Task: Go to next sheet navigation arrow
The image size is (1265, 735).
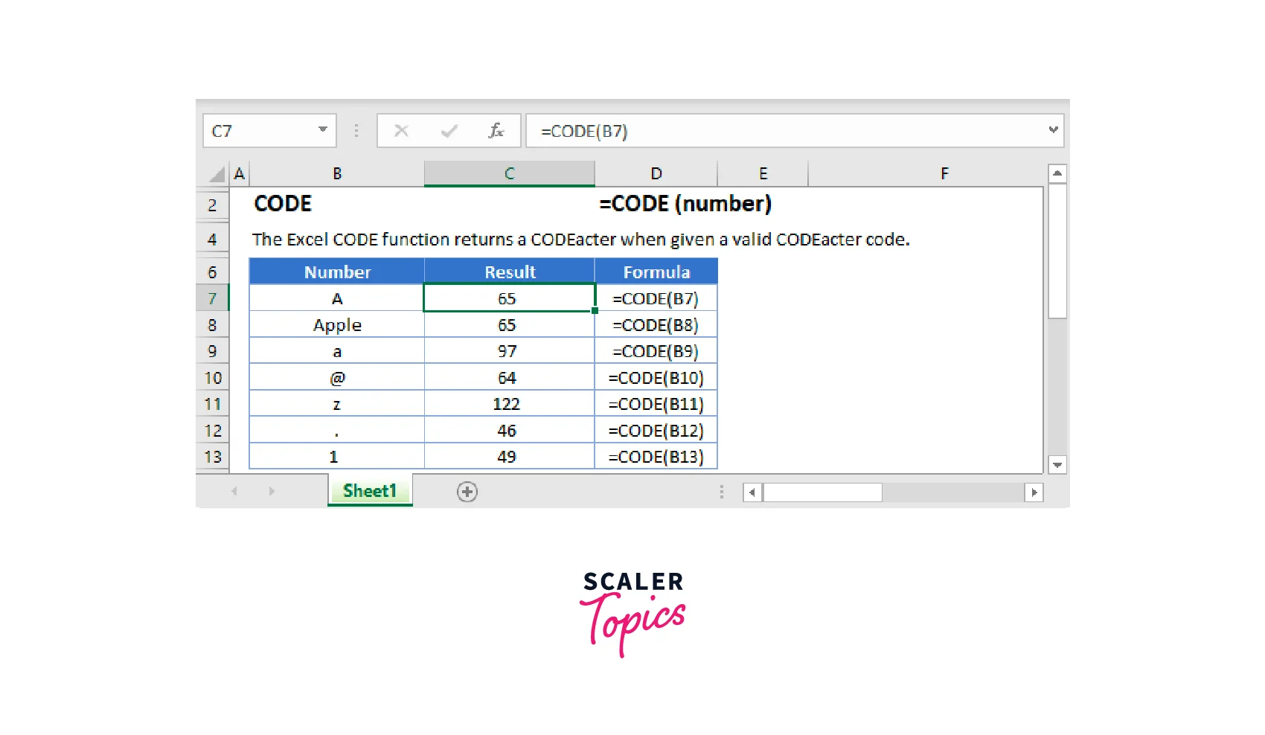Action: [272, 492]
